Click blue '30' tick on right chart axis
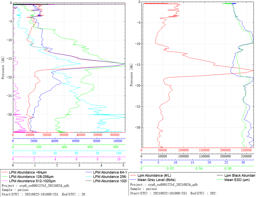 coord(243,162)
